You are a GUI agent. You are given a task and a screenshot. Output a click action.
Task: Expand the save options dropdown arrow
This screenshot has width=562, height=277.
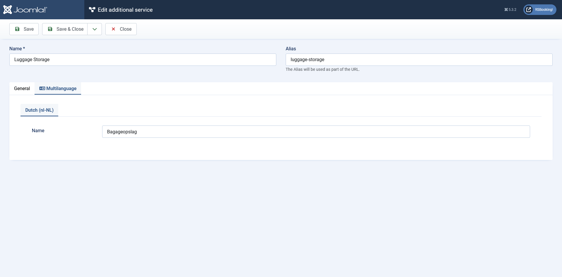point(95,29)
